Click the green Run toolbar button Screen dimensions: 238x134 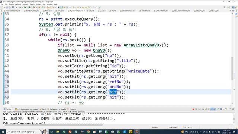[x=25, y=7]
